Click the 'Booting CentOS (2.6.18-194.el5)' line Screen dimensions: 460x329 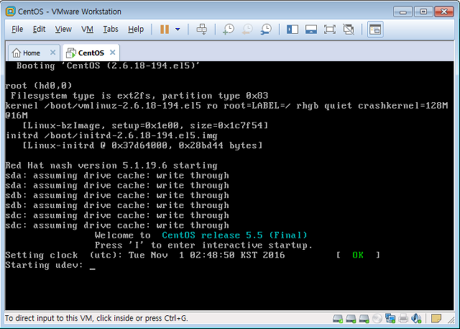[109, 66]
